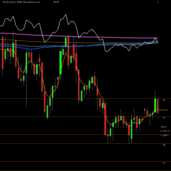Click the 'V: 0.28 X' volume text
The image size is (171, 171).
coord(165,131)
